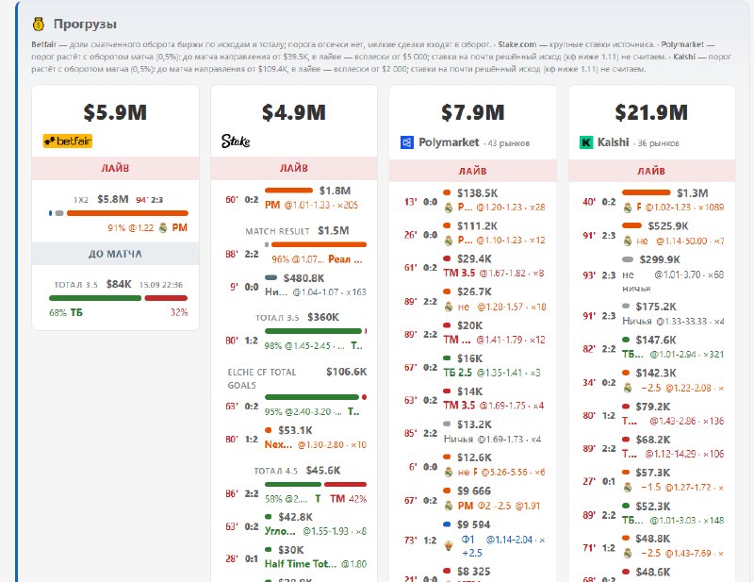Click team crest in Kalshi $57.3K row

[628, 487]
